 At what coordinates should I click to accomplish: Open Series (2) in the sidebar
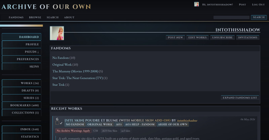click(x=22, y=98)
